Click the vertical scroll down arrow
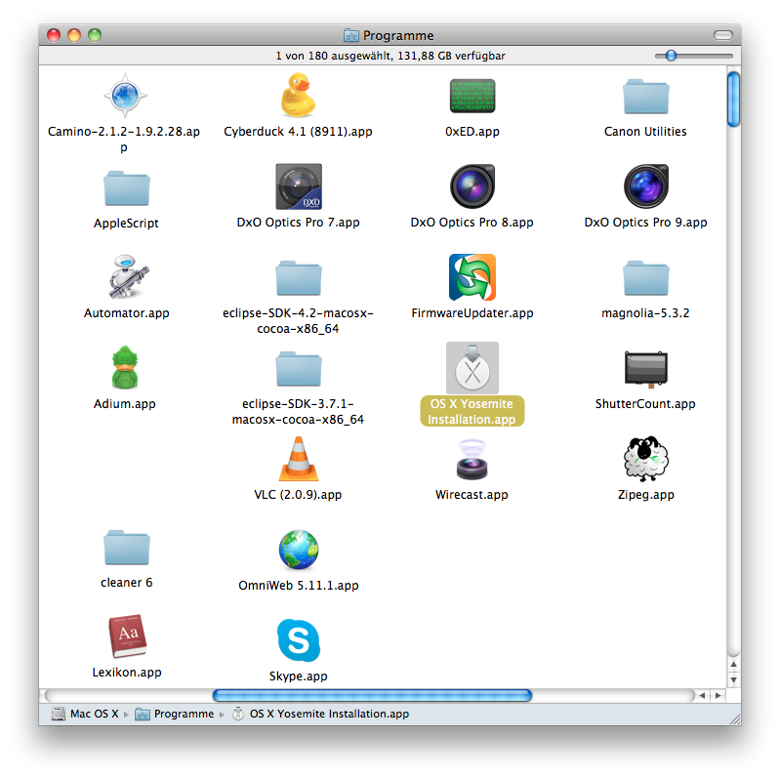The height and width of the screenshot is (779, 780). 734,680
